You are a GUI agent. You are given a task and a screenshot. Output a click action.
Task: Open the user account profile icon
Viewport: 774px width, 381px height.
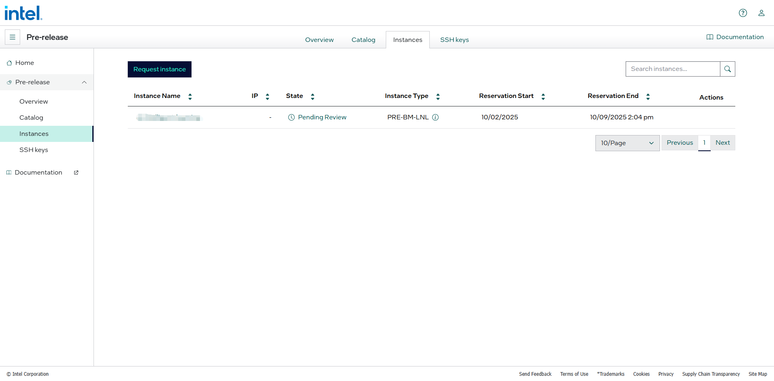tap(761, 13)
